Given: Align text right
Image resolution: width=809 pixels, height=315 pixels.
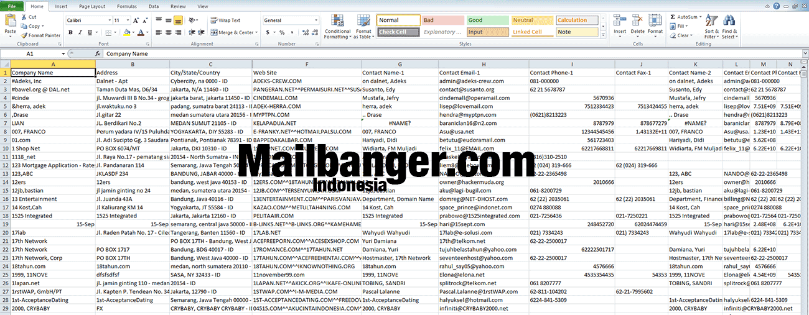Looking at the screenshot, I should (x=178, y=32).
